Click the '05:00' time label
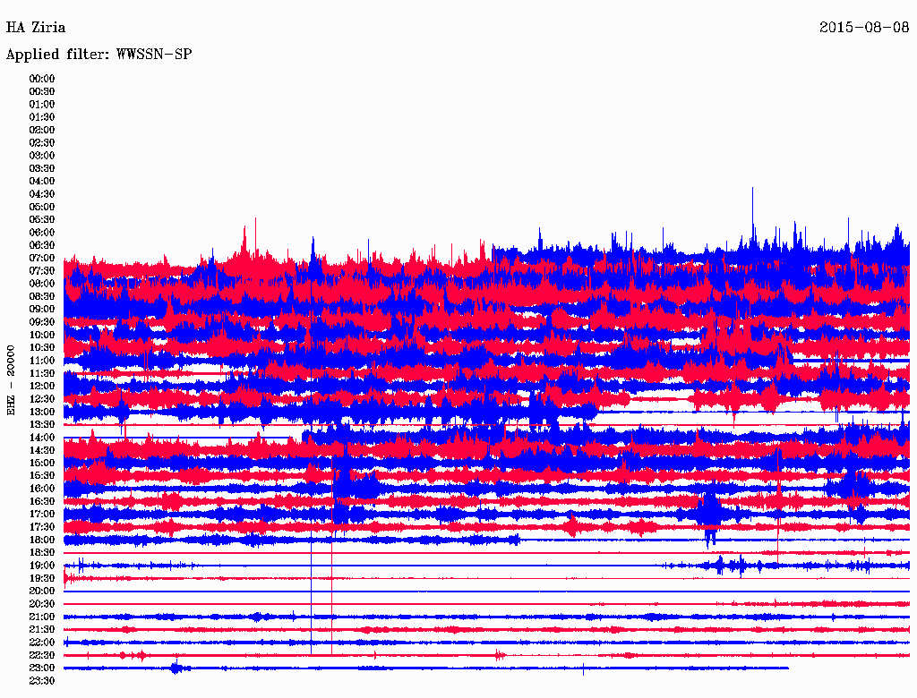Screen dimensions: 917x698 click(x=42, y=207)
